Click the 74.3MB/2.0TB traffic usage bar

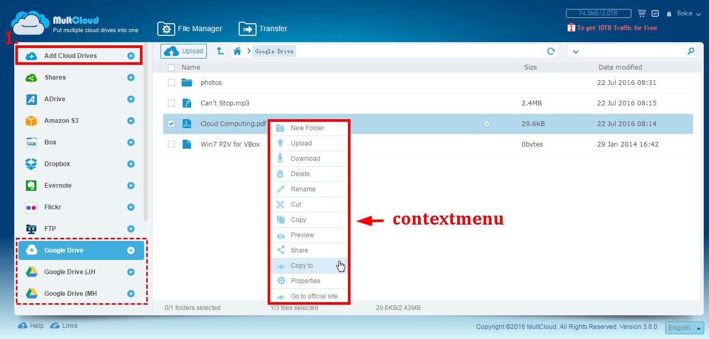point(599,13)
